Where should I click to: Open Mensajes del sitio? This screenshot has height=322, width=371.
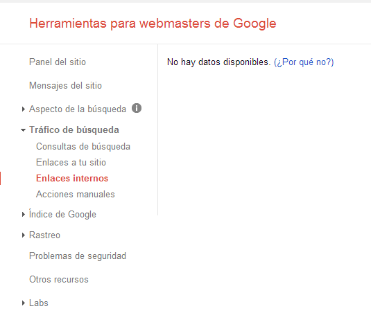point(65,85)
